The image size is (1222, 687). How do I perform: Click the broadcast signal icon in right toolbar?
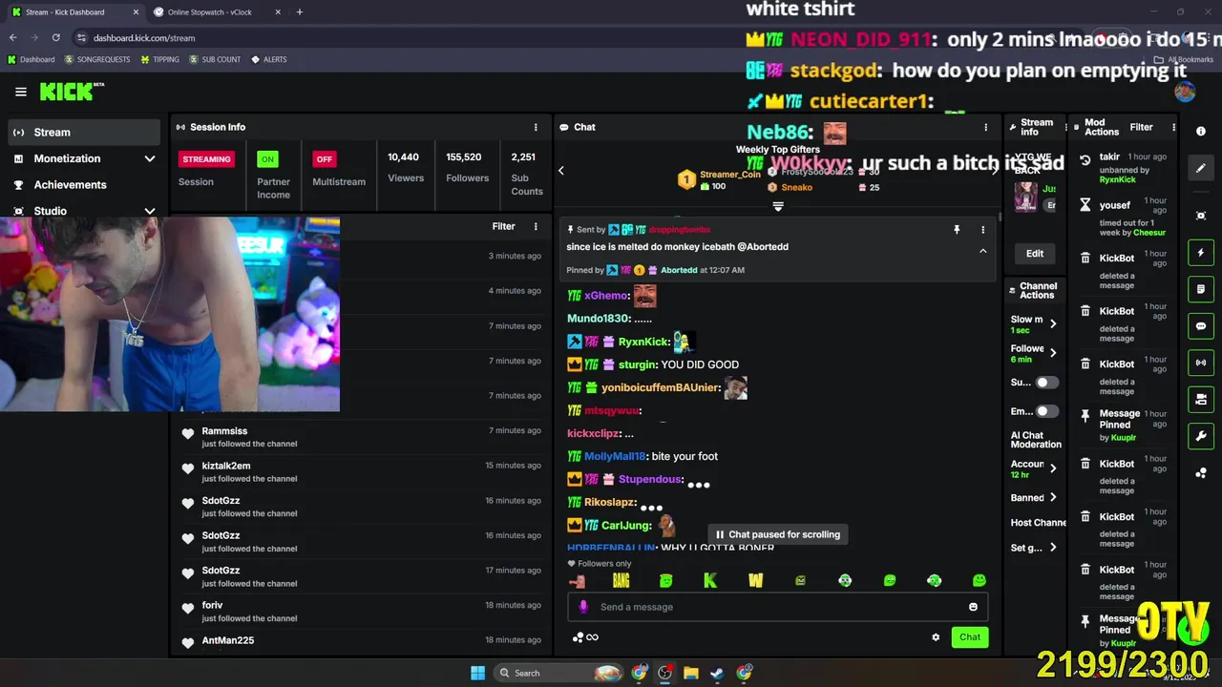click(1201, 363)
